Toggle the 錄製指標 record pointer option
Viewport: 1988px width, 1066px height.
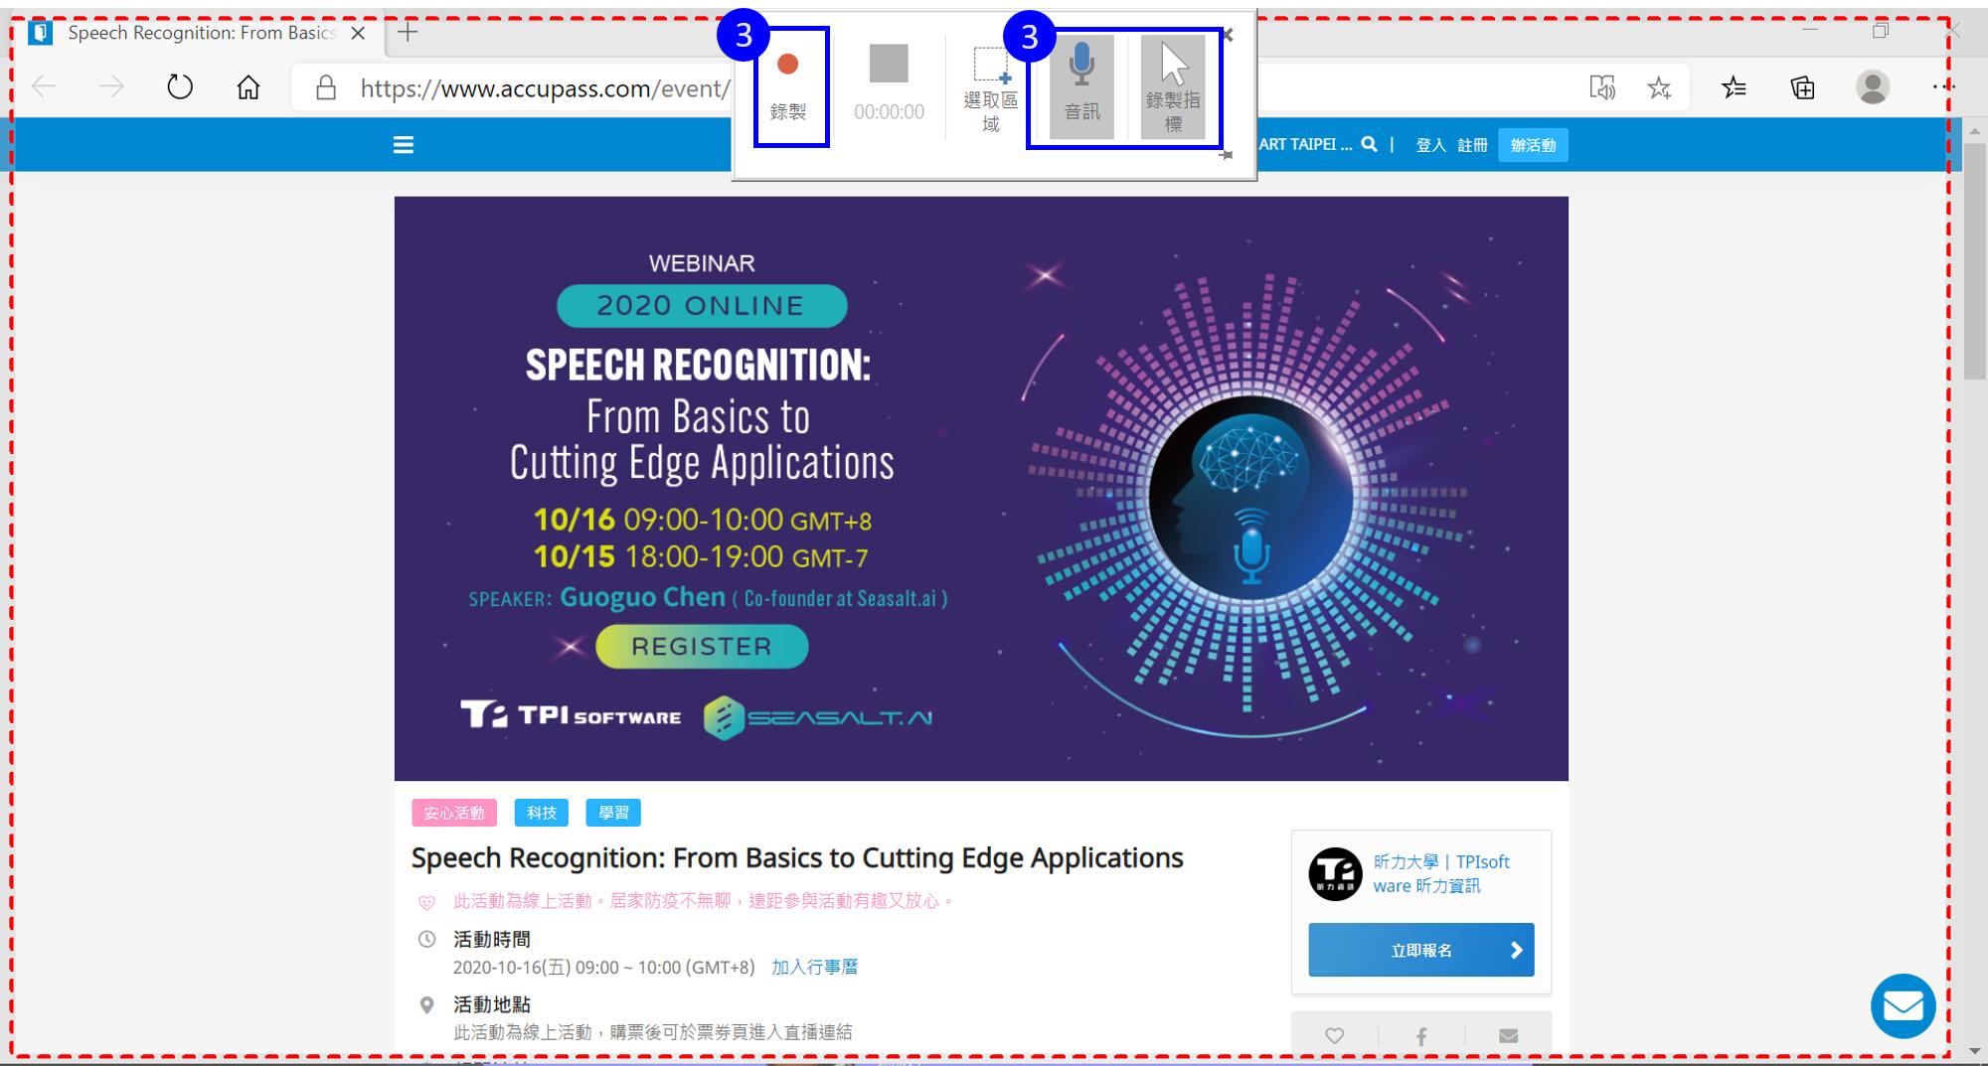pyautogui.click(x=1173, y=87)
